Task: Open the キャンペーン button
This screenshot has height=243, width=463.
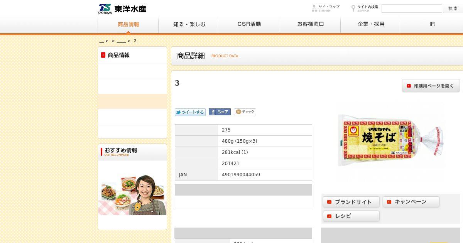Action: [x=411, y=202]
